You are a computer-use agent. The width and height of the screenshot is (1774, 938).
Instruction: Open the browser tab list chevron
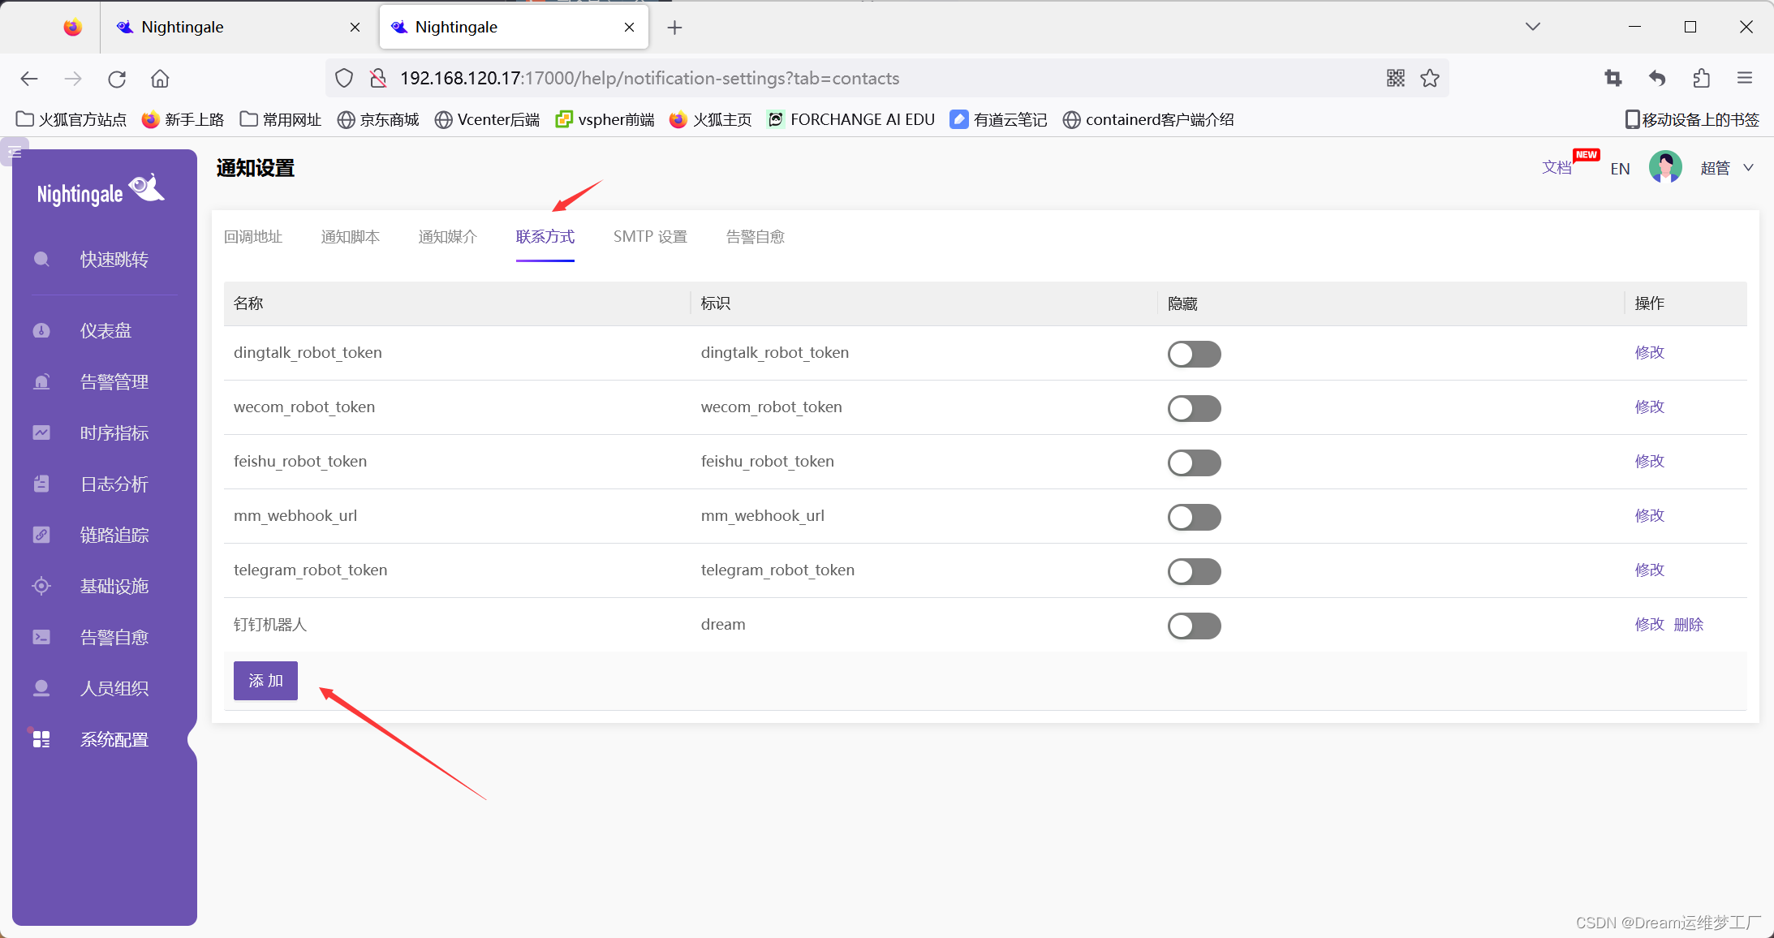[x=1532, y=27]
